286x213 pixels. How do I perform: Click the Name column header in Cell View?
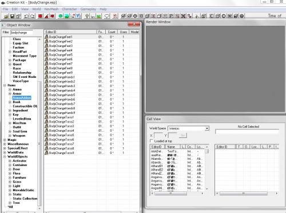[x=173, y=147]
